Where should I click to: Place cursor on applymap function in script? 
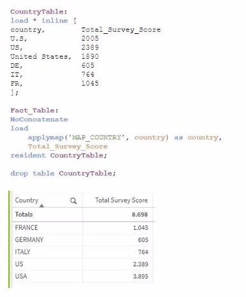(x=46, y=137)
